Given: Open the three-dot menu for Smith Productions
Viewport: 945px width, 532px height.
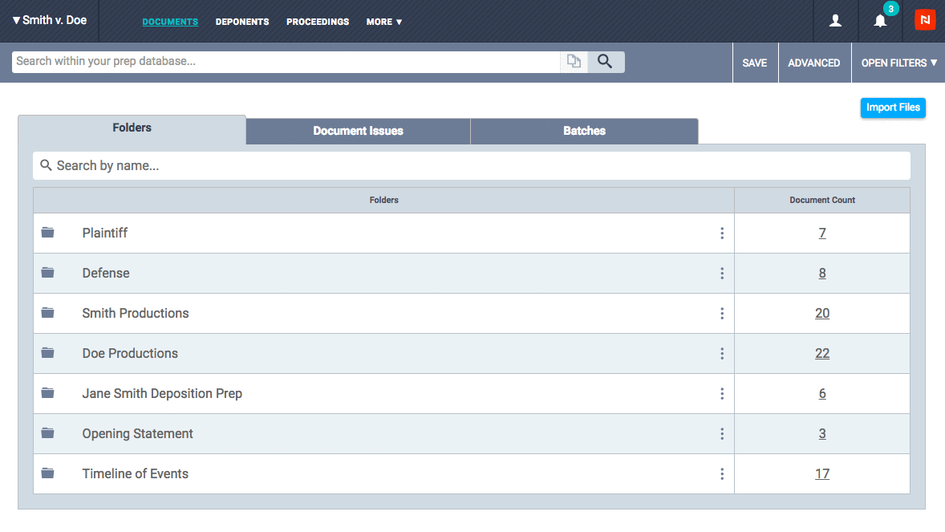Looking at the screenshot, I should [x=722, y=314].
